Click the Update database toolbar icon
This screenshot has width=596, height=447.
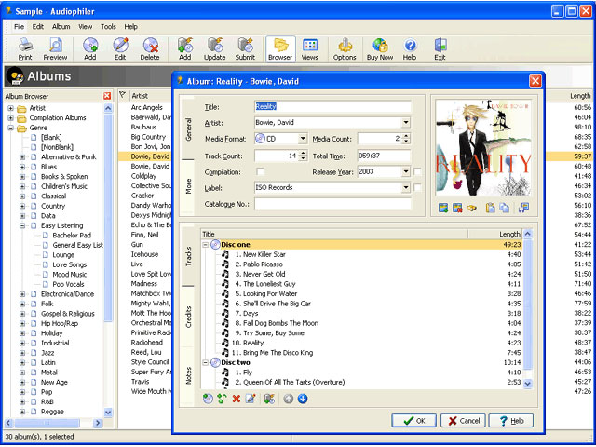[x=215, y=49]
